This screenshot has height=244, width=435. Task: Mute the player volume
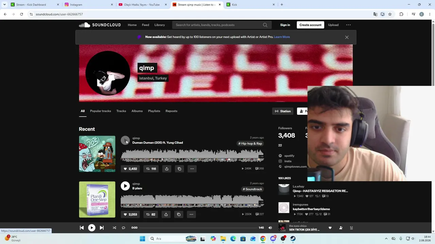click(270, 228)
